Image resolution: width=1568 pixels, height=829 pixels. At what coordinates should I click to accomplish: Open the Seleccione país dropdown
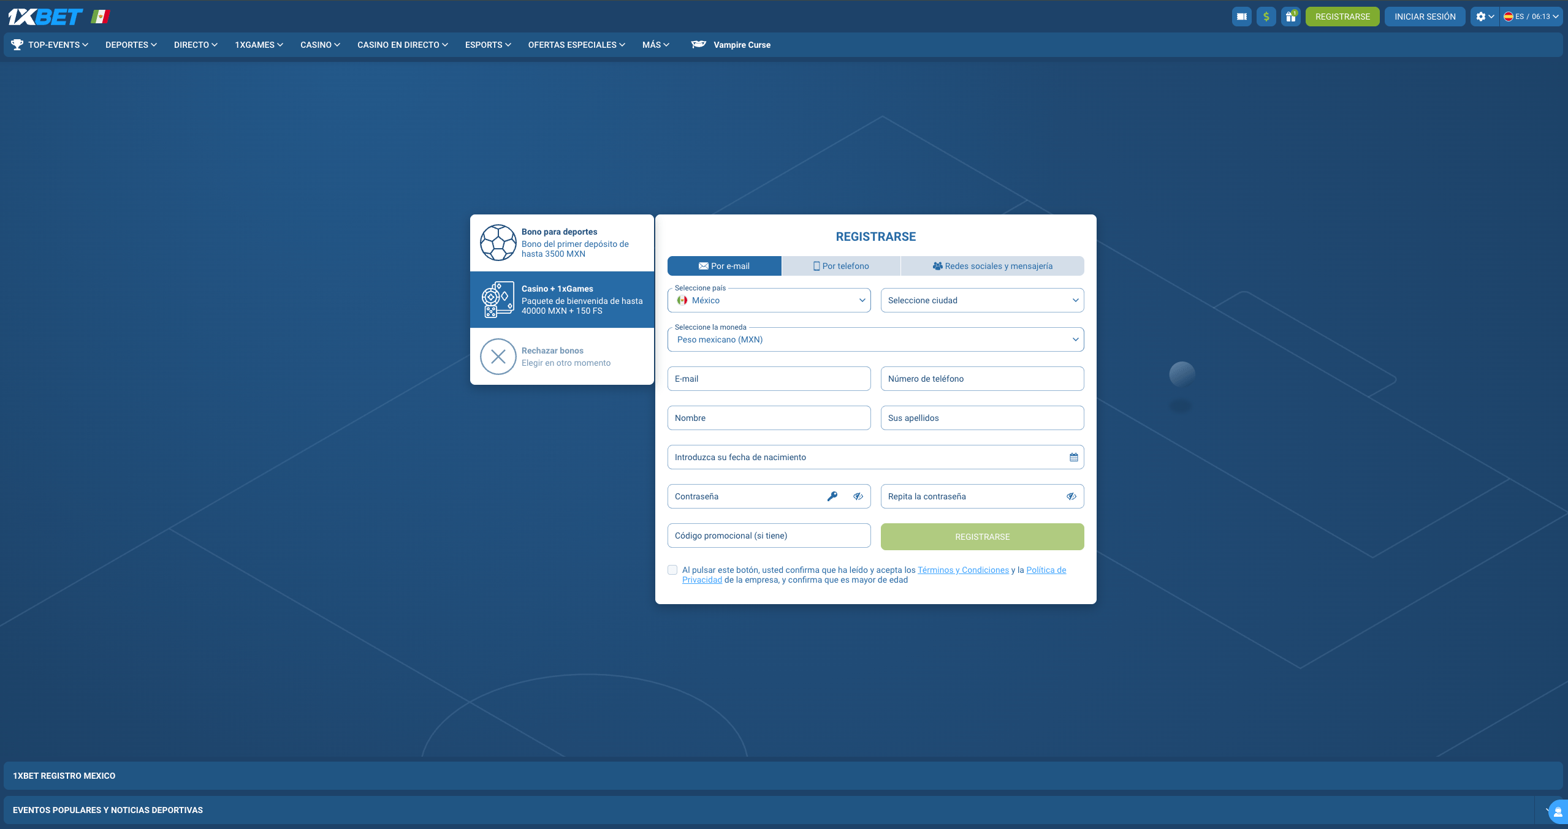click(769, 300)
